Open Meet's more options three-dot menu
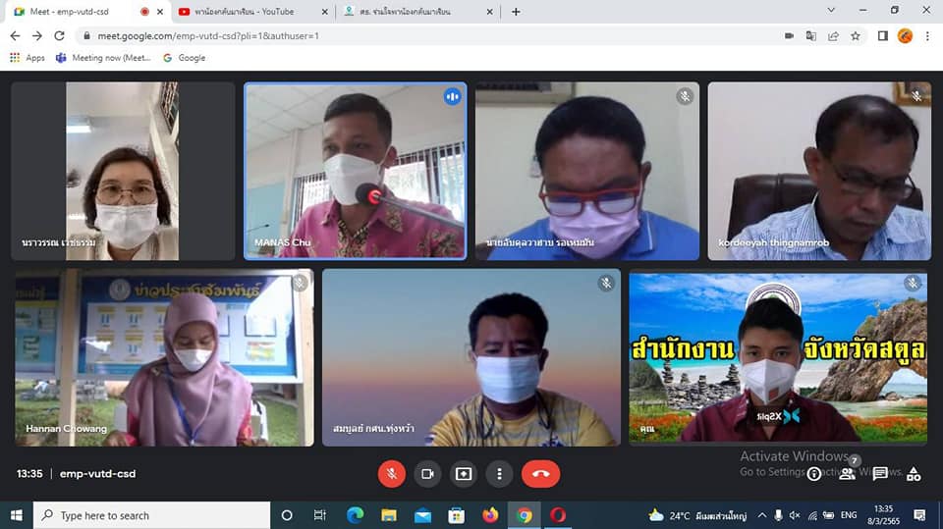Viewport: 943px width, 529px height. pyautogui.click(x=500, y=474)
